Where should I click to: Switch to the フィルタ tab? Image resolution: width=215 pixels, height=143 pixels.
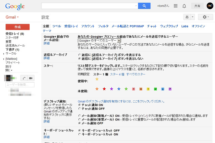103,26
